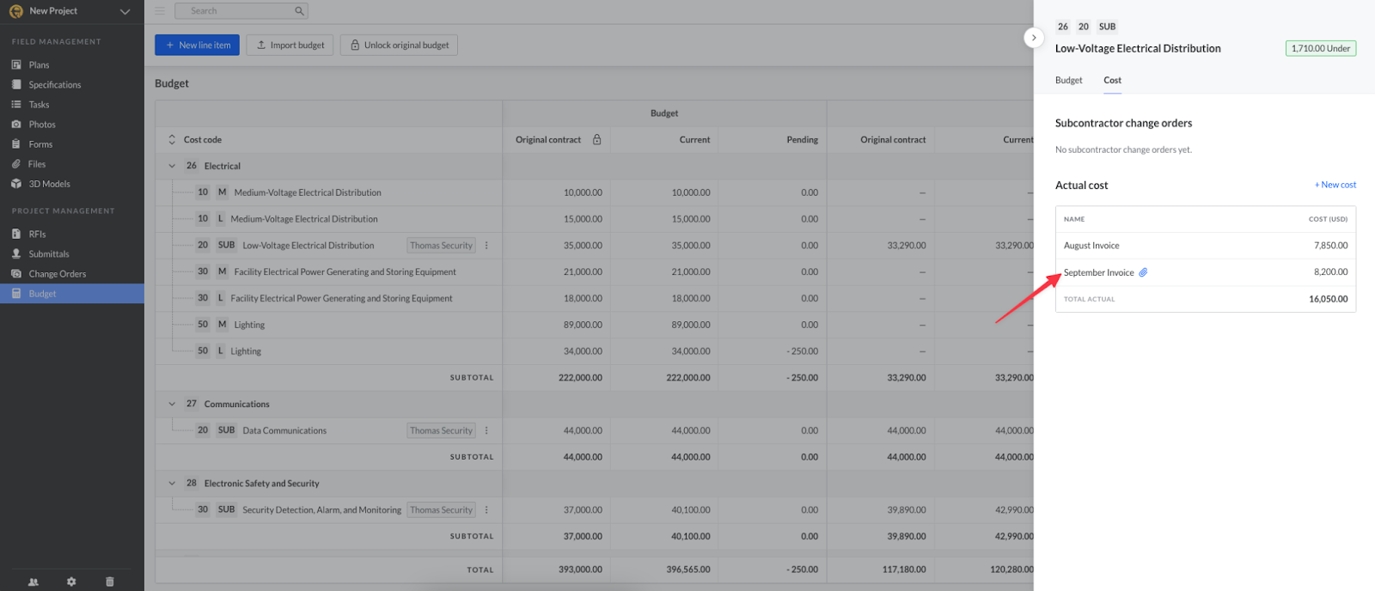Open settings gear in sidebar footer
This screenshot has width=1375, height=591.
[x=71, y=582]
